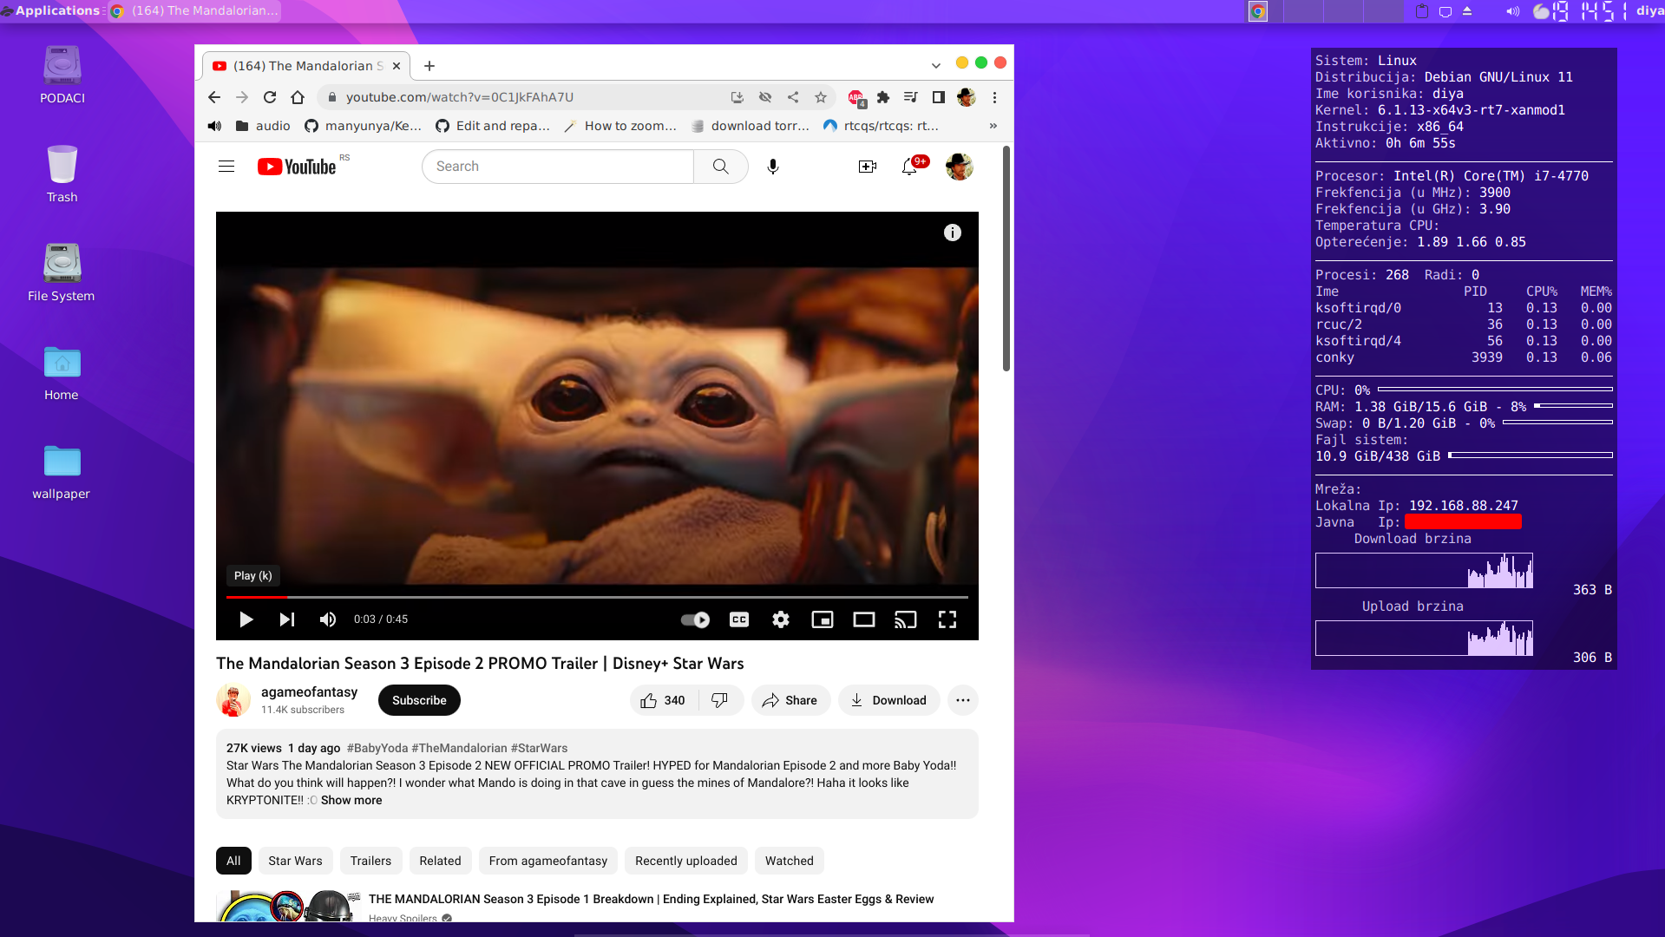Open Chrome home page button
The width and height of the screenshot is (1665, 937).
[298, 97]
